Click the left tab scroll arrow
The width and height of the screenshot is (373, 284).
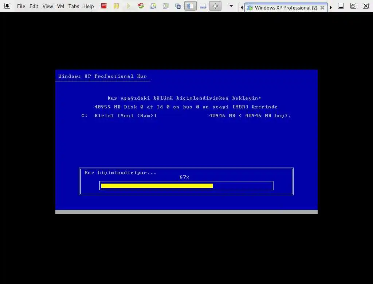[x=242, y=8]
